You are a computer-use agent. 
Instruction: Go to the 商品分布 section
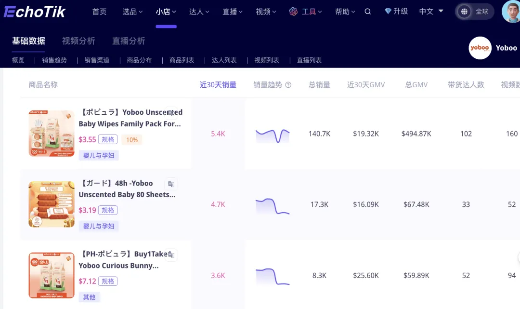pos(139,60)
